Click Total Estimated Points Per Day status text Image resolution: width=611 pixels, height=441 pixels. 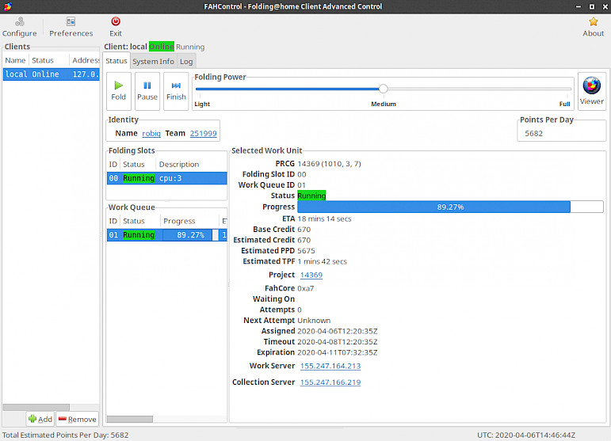point(66,435)
